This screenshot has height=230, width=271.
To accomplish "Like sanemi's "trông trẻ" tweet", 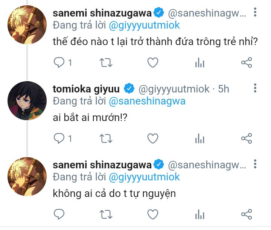I will coord(152,63).
